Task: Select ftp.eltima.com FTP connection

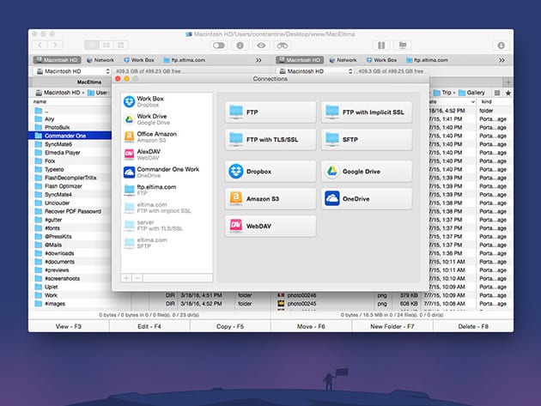Action: click(x=167, y=190)
